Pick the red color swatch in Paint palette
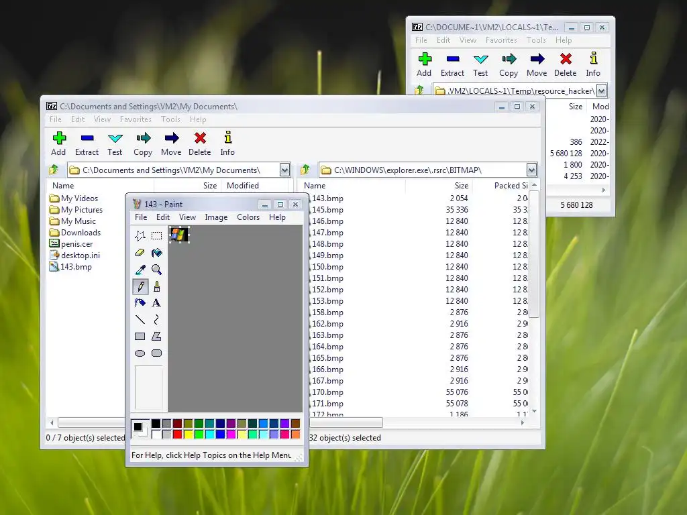The image size is (687, 515). pos(177,434)
